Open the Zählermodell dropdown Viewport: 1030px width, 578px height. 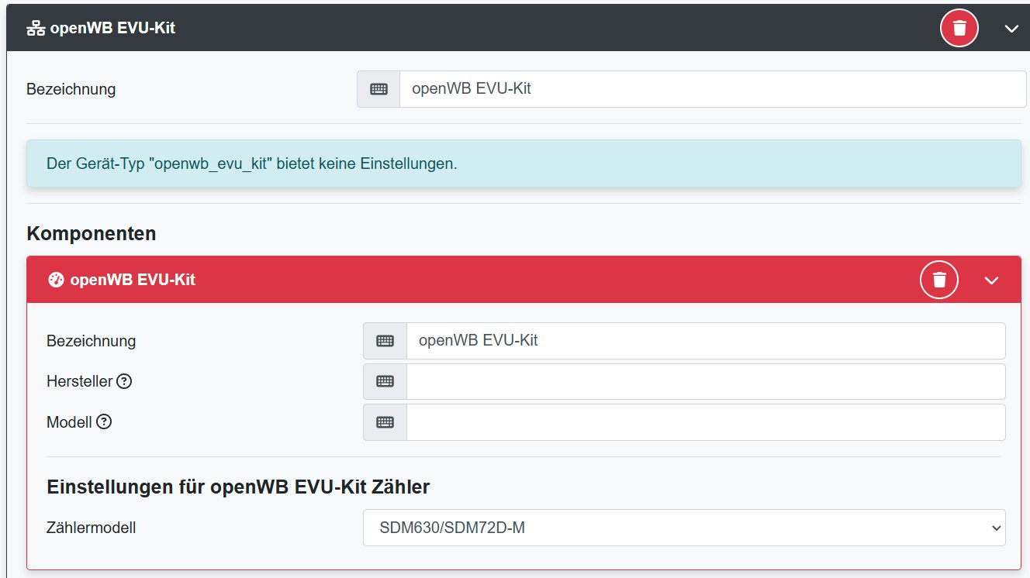[x=684, y=528]
